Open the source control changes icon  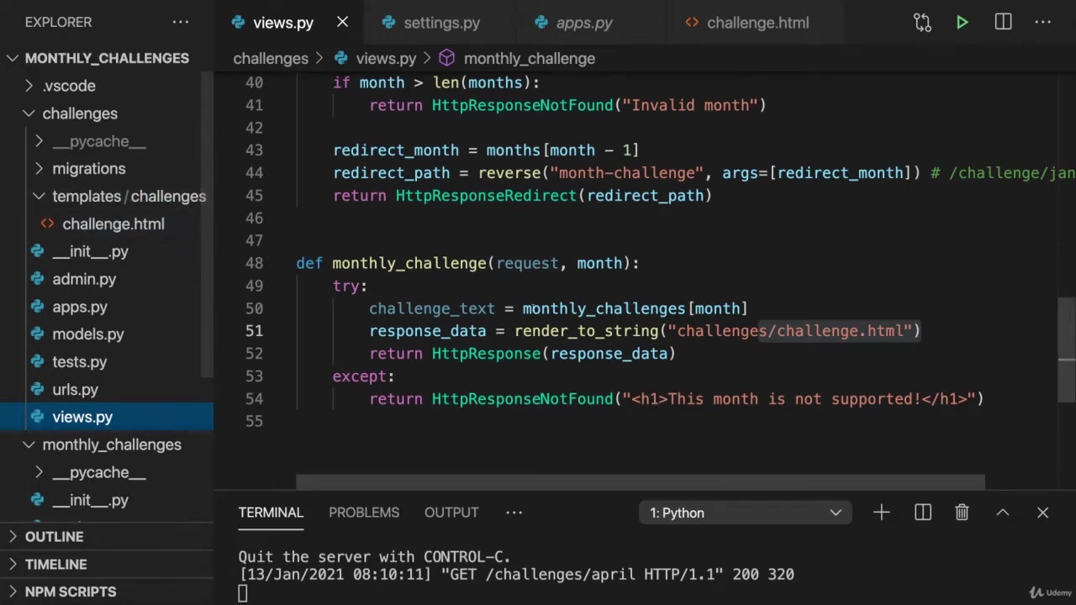point(922,23)
